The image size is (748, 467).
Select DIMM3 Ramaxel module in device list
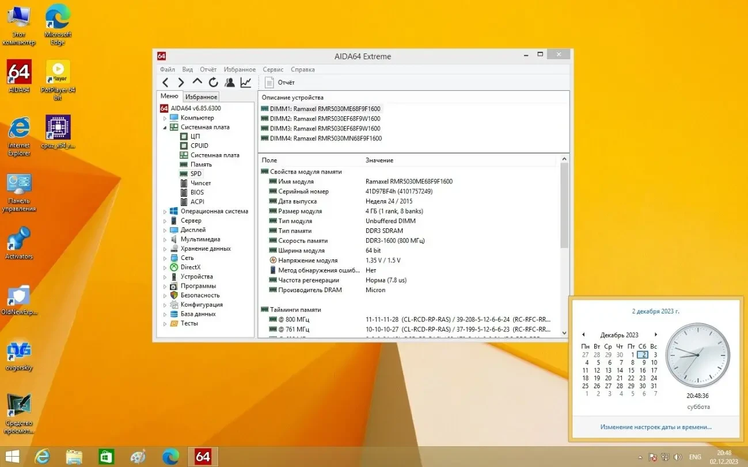pyautogui.click(x=325, y=129)
